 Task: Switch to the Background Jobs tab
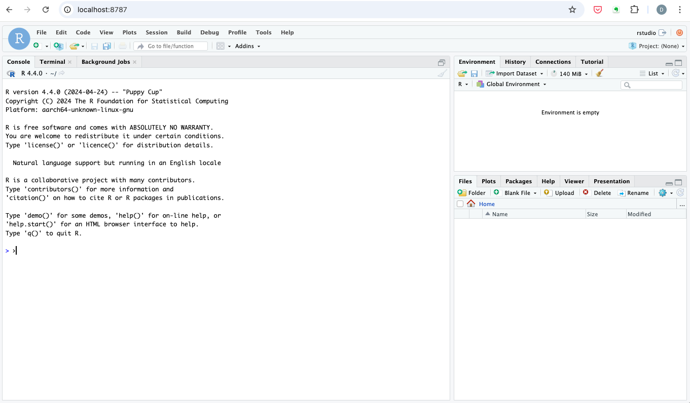(105, 62)
